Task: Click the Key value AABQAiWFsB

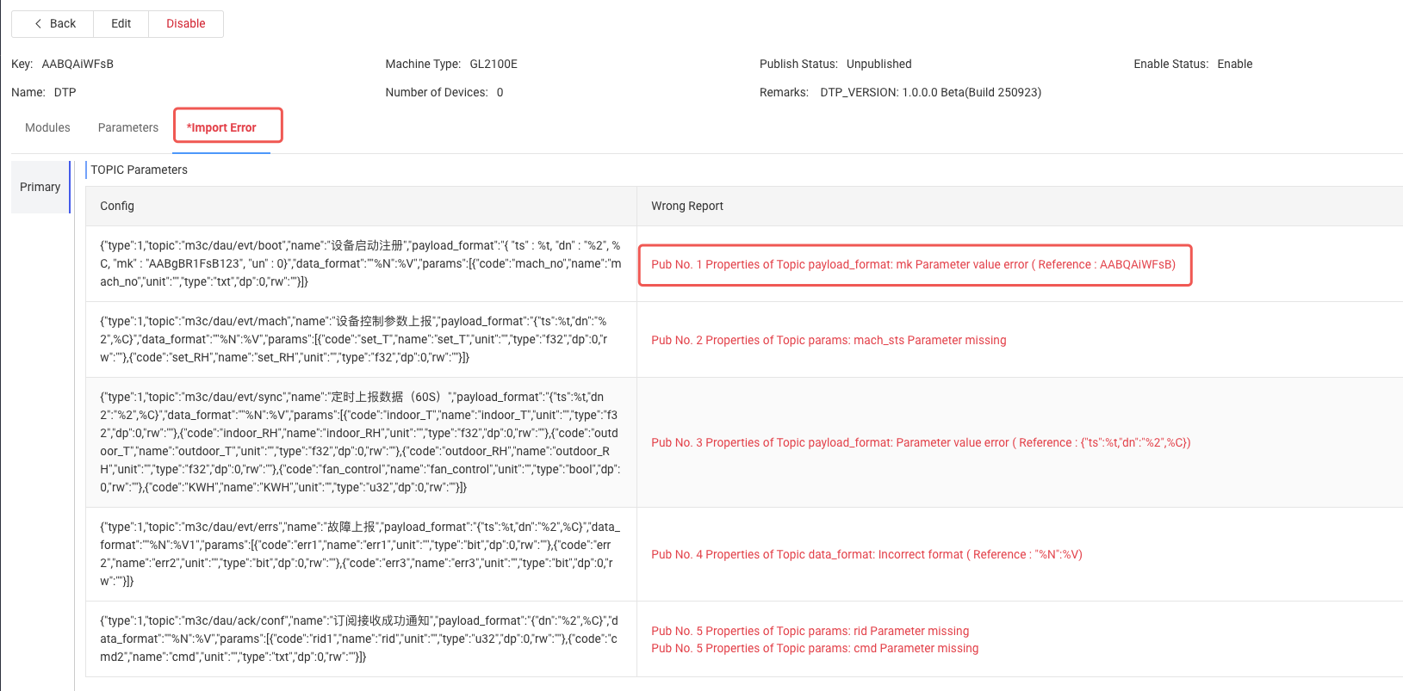Action: [78, 64]
